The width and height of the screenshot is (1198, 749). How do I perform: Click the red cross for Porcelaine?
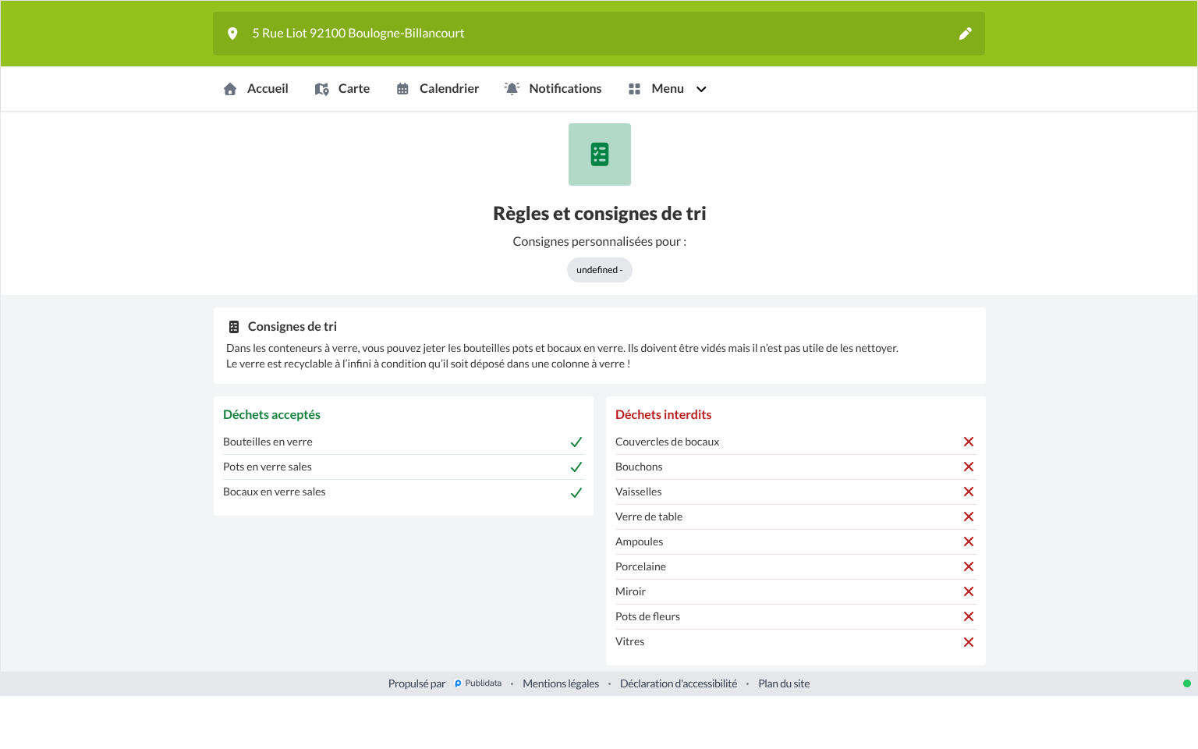(x=969, y=566)
